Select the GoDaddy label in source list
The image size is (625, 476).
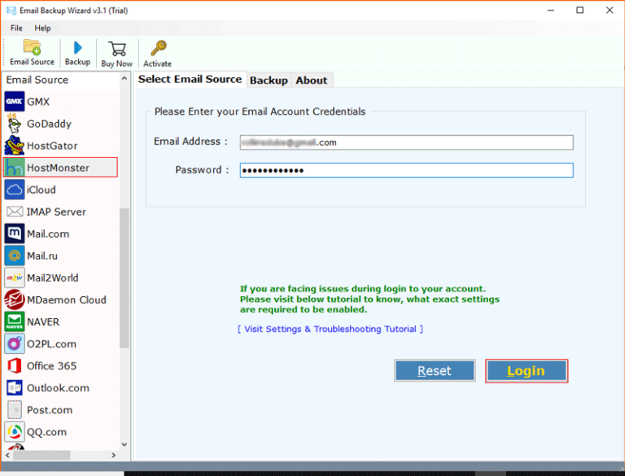tap(49, 124)
